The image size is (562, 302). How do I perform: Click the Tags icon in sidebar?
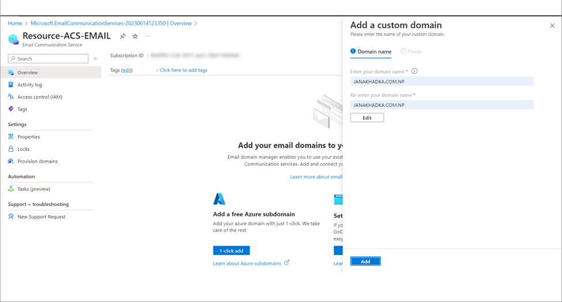pos(11,109)
